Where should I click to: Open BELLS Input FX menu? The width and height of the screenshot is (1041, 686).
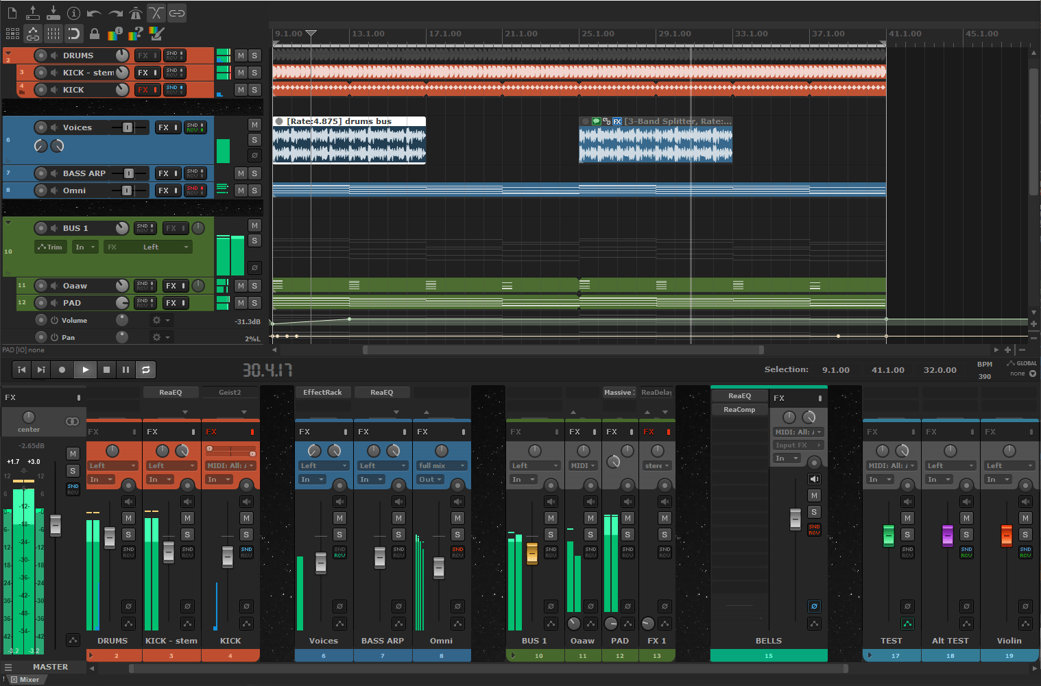[x=798, y=445]
